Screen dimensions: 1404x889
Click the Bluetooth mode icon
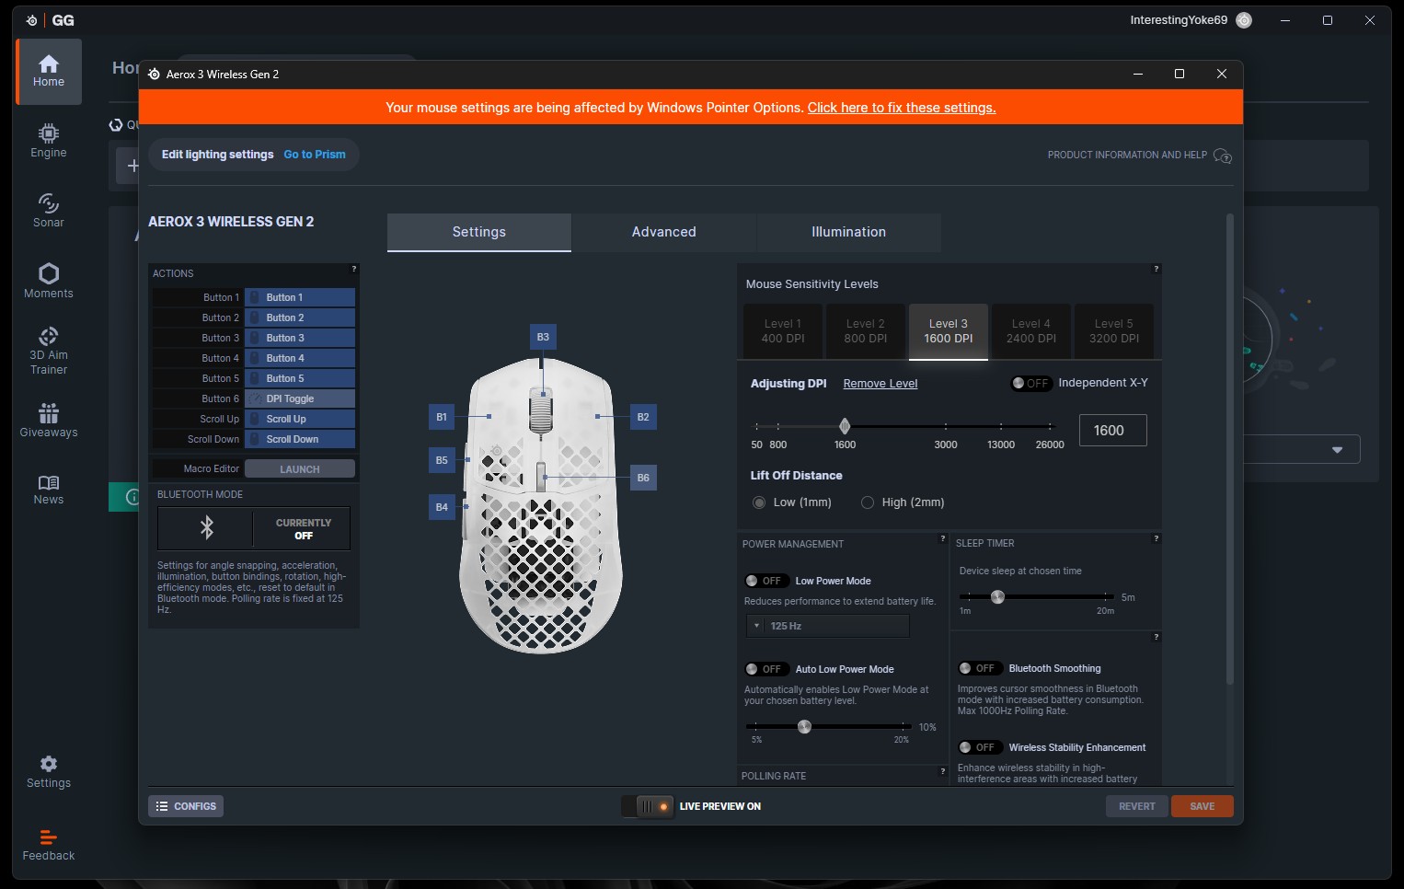pos(207,527)
